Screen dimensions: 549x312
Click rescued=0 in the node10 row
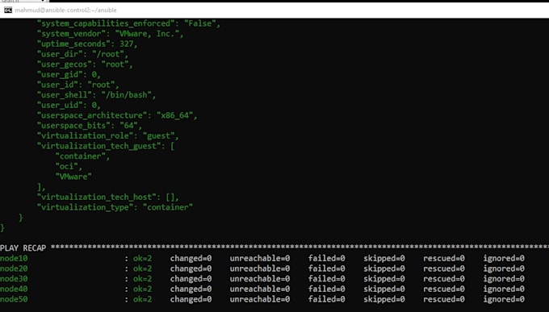pyautogui.click(x=444, y=258)
